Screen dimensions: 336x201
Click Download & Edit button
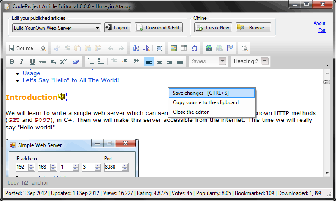159,28
